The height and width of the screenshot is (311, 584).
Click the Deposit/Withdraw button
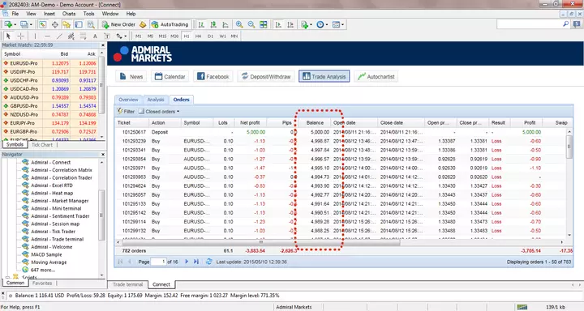(266, 77)
